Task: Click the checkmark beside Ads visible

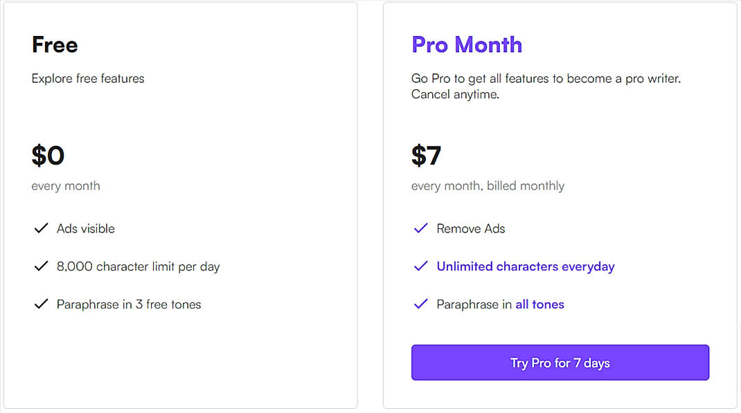Action: coord(41,228)
